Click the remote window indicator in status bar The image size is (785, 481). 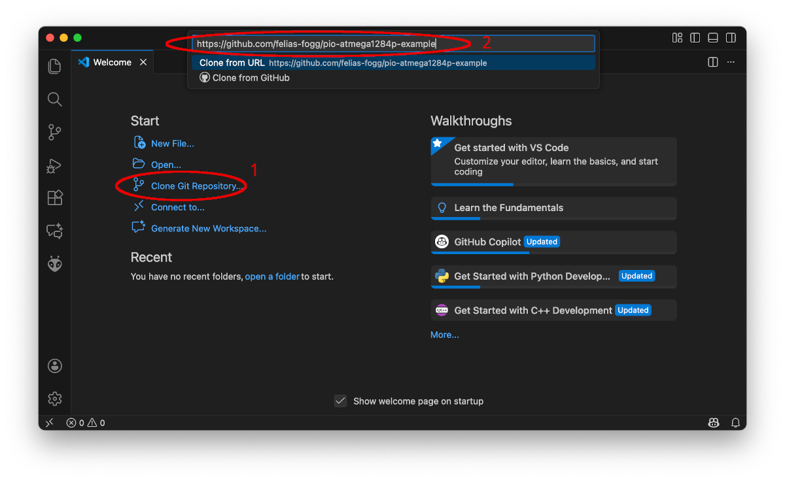[49, 423]
